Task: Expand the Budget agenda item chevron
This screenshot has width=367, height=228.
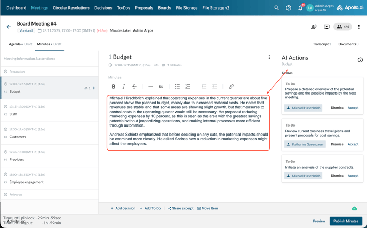Action: (x=94, y=88)
